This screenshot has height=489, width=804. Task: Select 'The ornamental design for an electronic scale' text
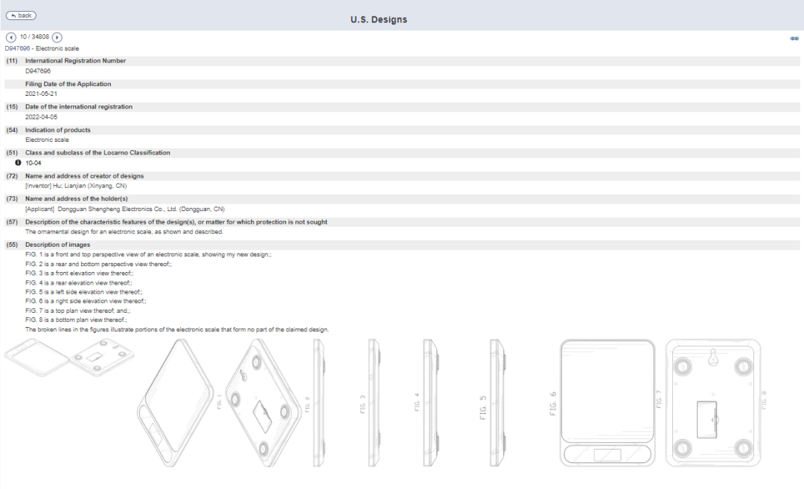pos(88,232)
